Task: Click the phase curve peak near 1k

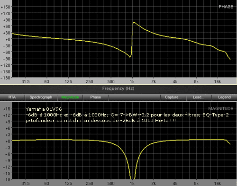Action: pos(134,23)
